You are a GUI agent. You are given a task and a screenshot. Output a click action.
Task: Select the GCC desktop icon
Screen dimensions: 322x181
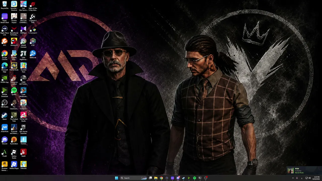pyautogui.click(x=5, y=42)
